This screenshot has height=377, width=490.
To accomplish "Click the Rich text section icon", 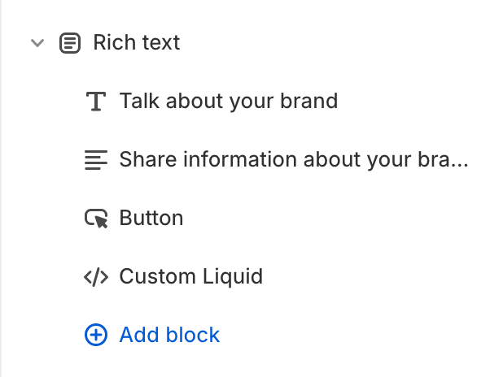I will 70,43.
